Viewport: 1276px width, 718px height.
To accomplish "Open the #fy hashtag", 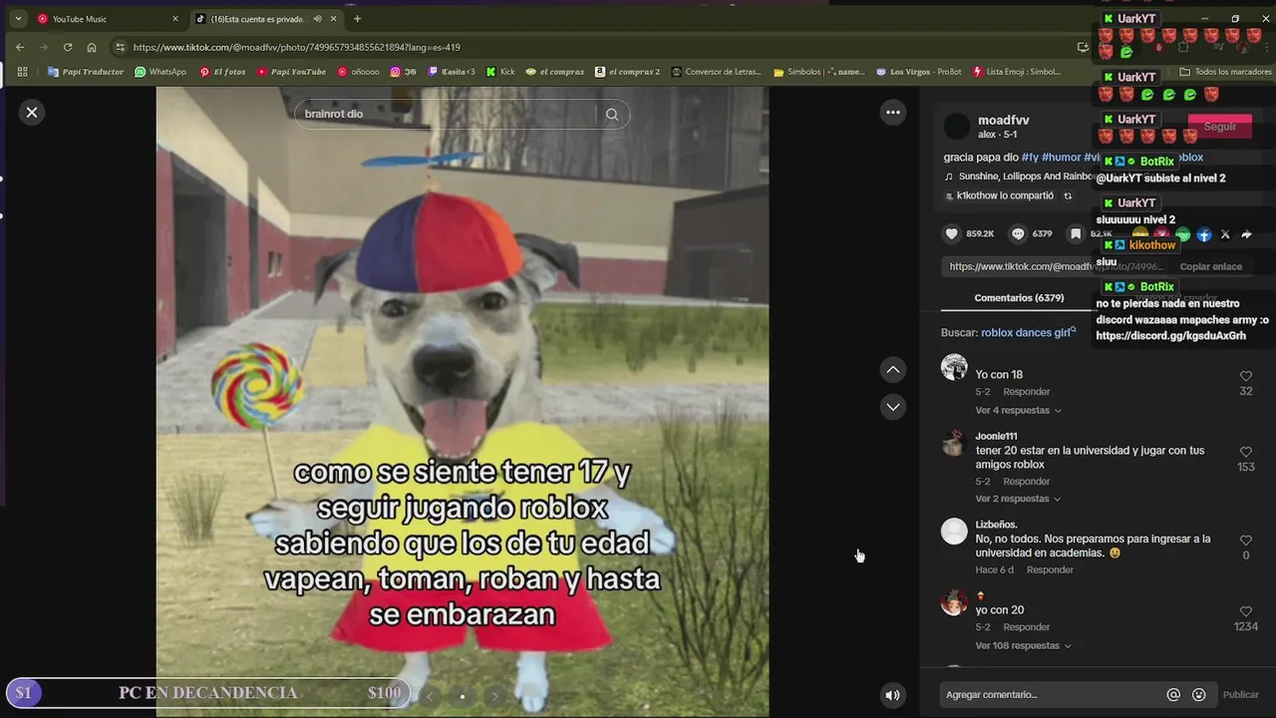I will pos(1030,158).
